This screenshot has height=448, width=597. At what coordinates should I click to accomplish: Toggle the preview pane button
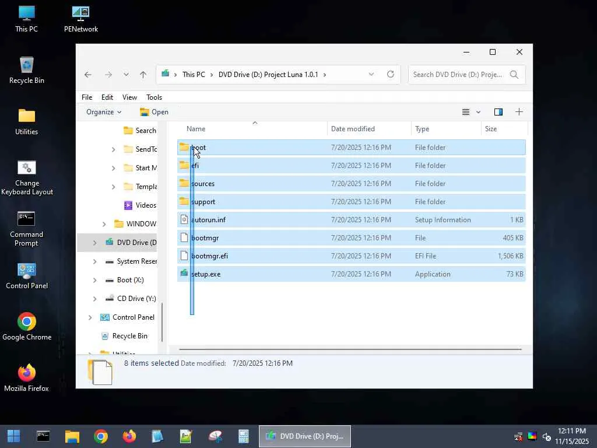tap(498, 111)
